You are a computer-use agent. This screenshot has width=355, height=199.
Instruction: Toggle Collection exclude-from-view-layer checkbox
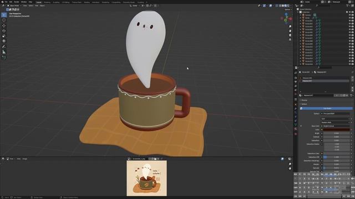pyautogui.click(x=347, y=12)
